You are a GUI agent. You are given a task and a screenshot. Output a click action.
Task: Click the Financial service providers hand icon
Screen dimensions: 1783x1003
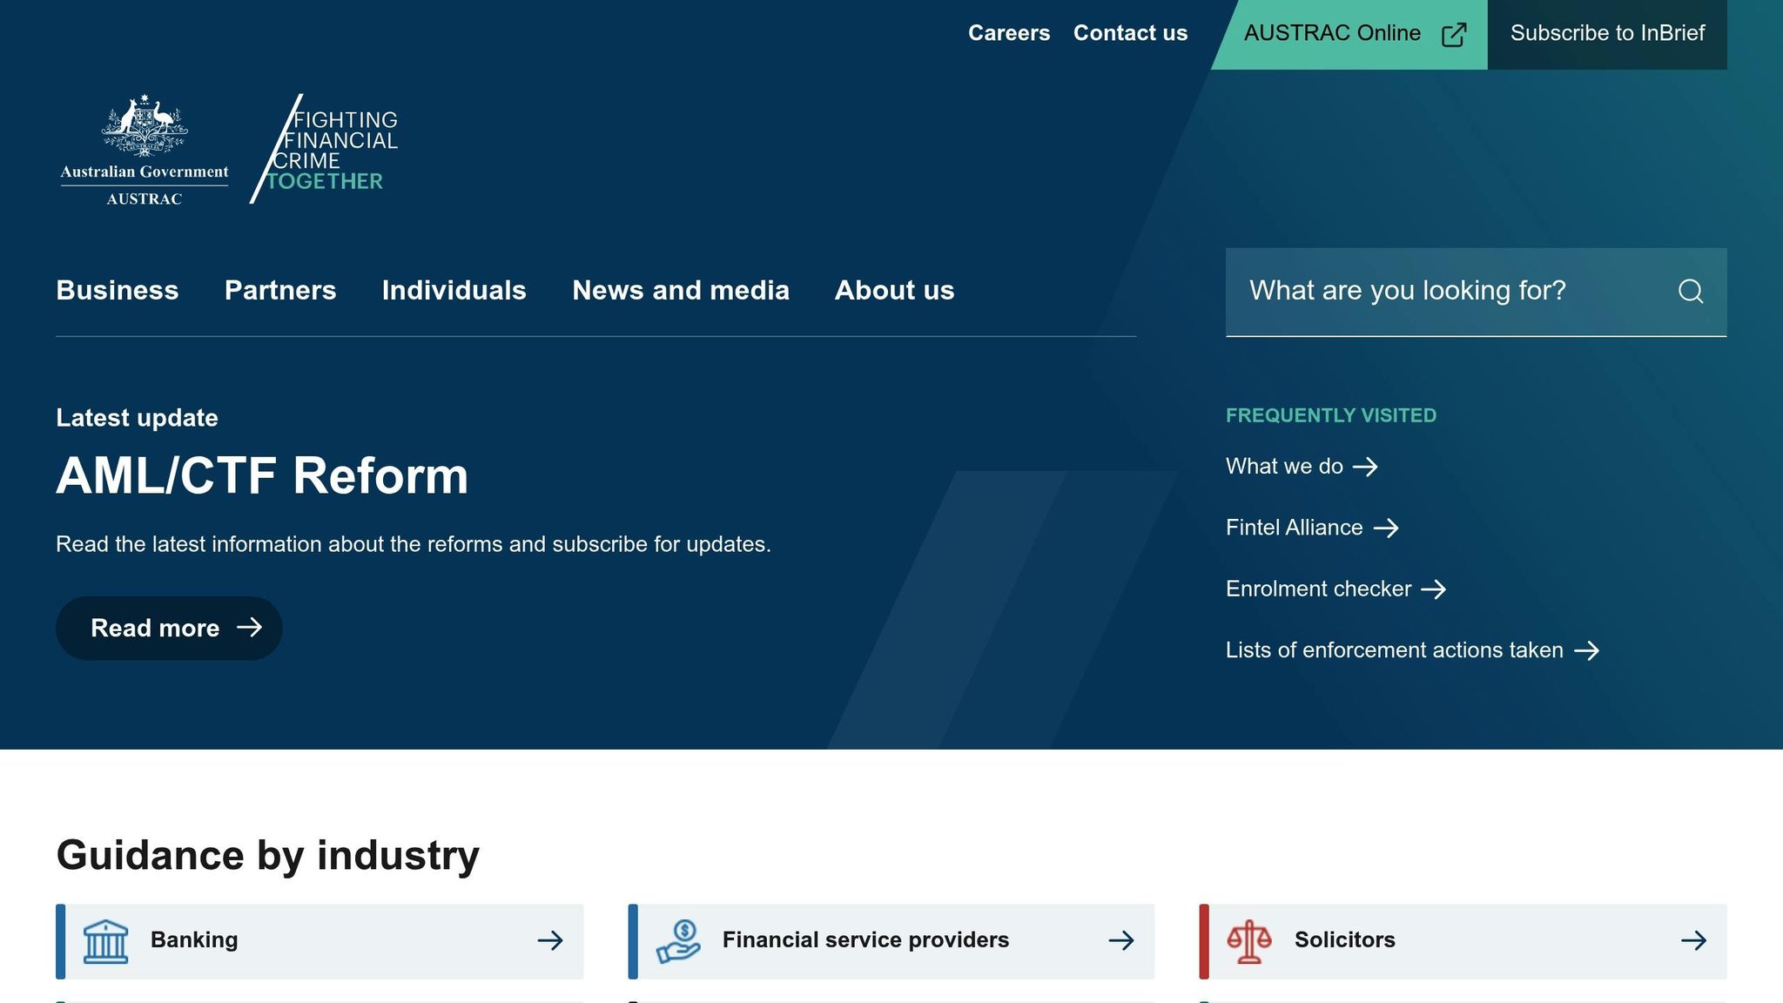click(678, 941)
